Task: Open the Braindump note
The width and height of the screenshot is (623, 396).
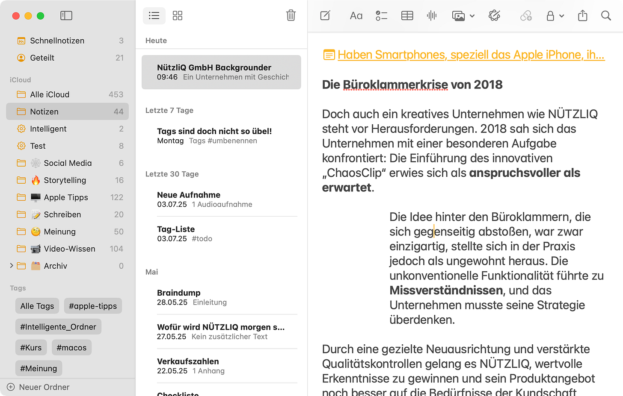Action: point(221,297)
